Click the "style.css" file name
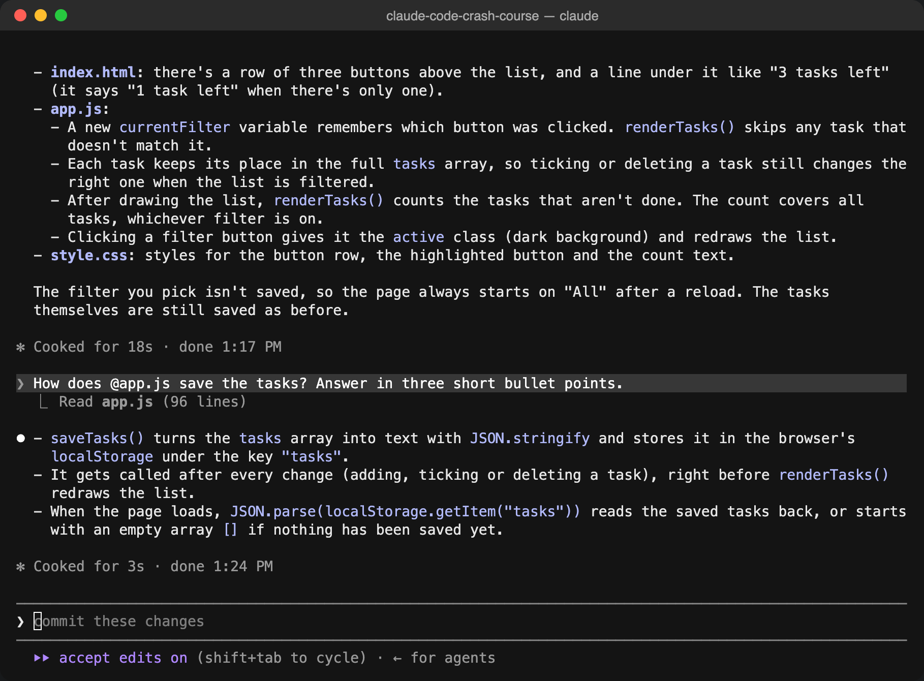 (88, 255)
